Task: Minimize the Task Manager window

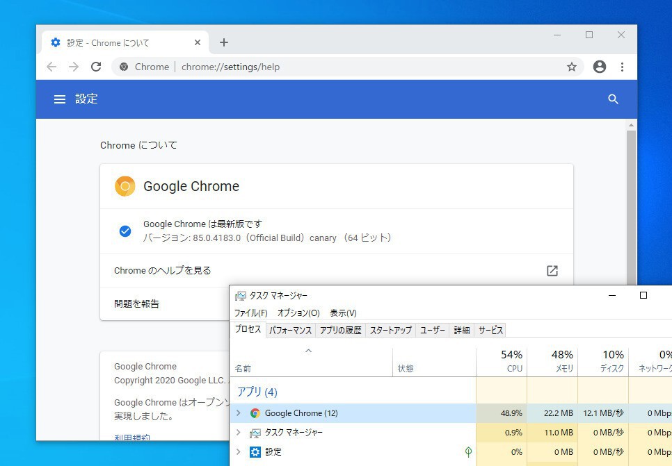Action: coord(612,295)
